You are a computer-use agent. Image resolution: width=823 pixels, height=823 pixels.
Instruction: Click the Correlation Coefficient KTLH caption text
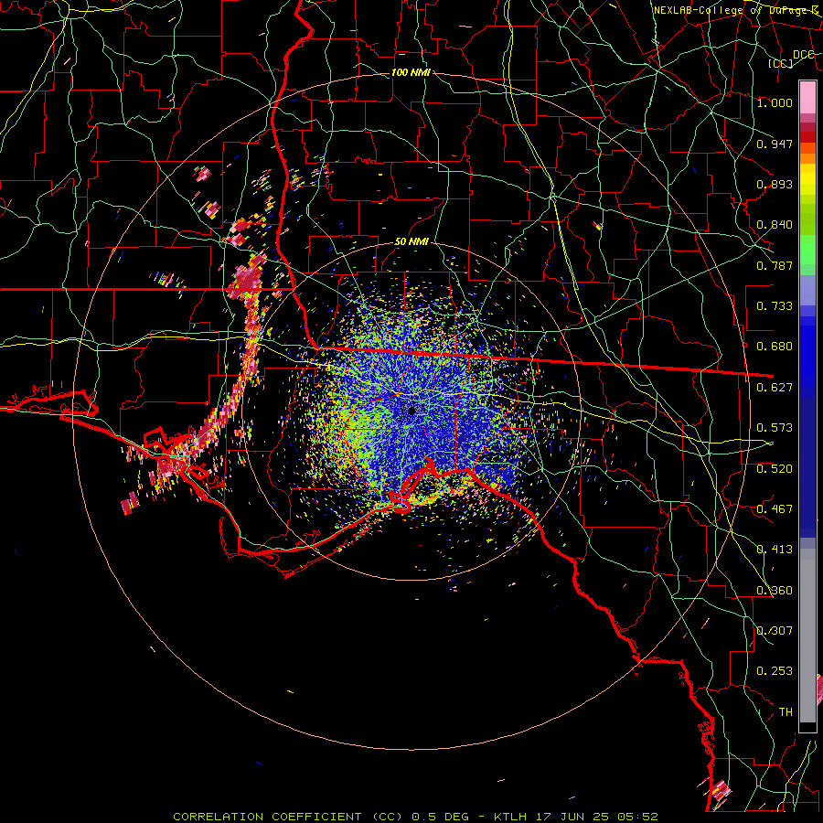(415, 817)
